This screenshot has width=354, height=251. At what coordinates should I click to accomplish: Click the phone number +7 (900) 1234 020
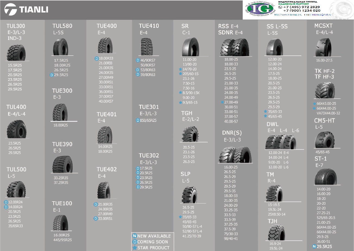pos(302,11)
